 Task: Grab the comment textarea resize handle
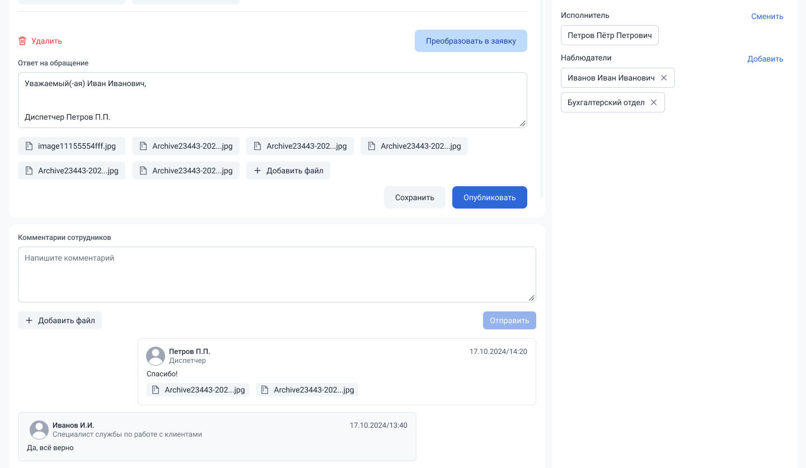pyautogui.click(x=531, y=298)
